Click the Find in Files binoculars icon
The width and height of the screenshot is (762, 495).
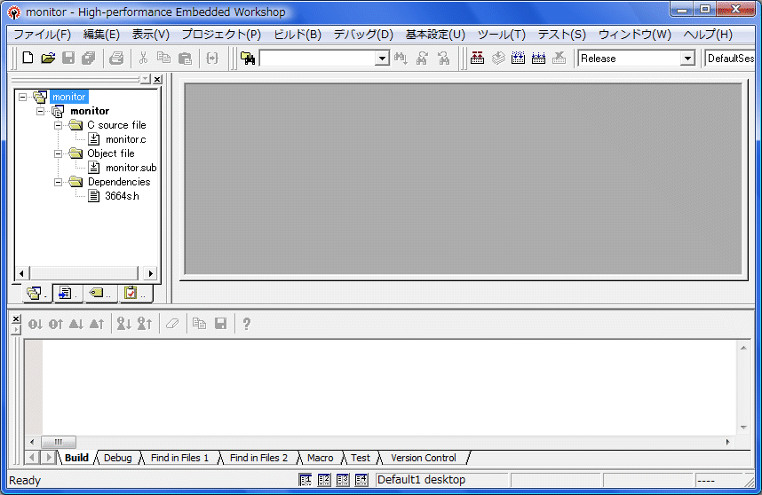click(248, 59)
